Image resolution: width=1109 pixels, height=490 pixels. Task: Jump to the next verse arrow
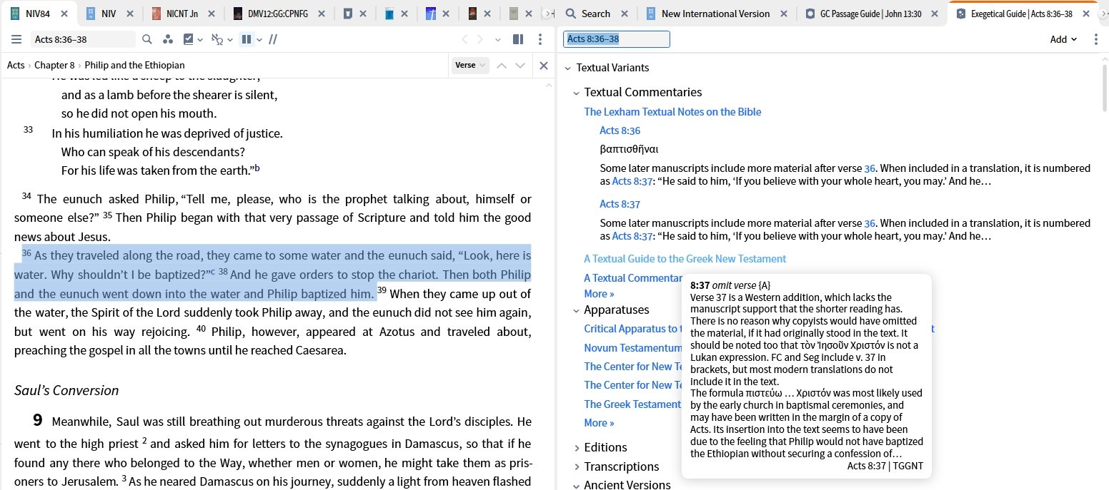[x=520, y=65]
